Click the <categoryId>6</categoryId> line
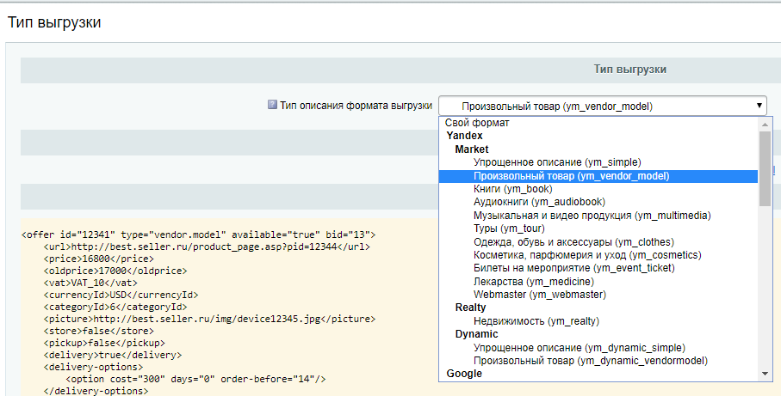The image size is (781, 396). [x=115, y=307]
